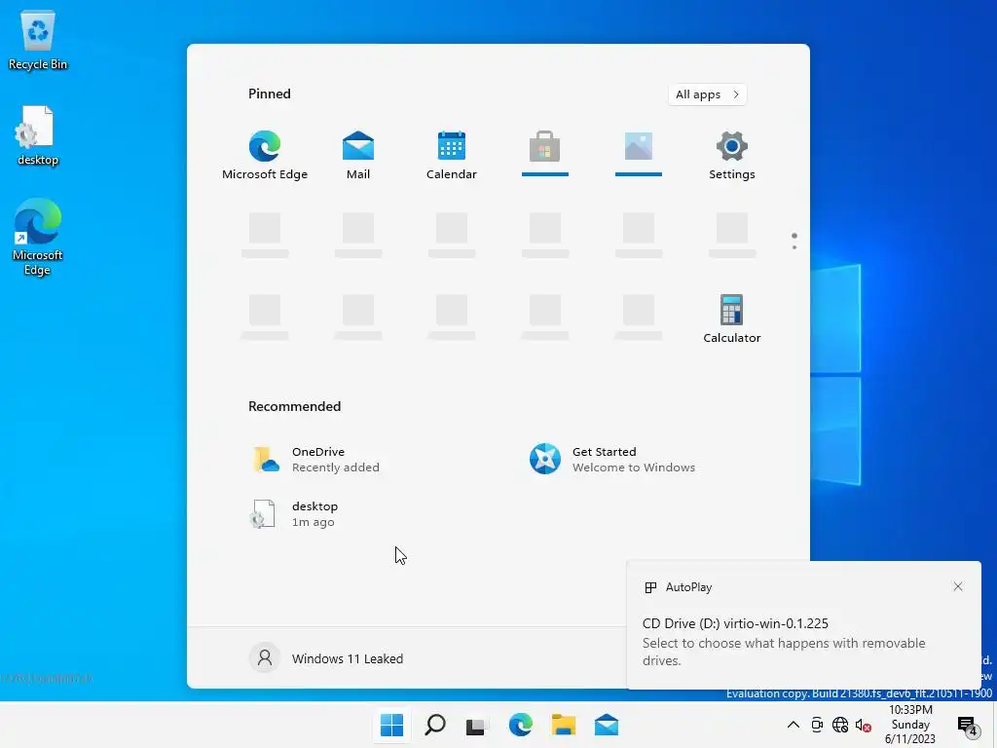Show hidden system tray icons

793,725
